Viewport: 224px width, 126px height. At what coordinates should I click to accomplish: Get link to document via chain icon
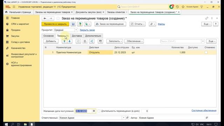click(x=206, y=18)
